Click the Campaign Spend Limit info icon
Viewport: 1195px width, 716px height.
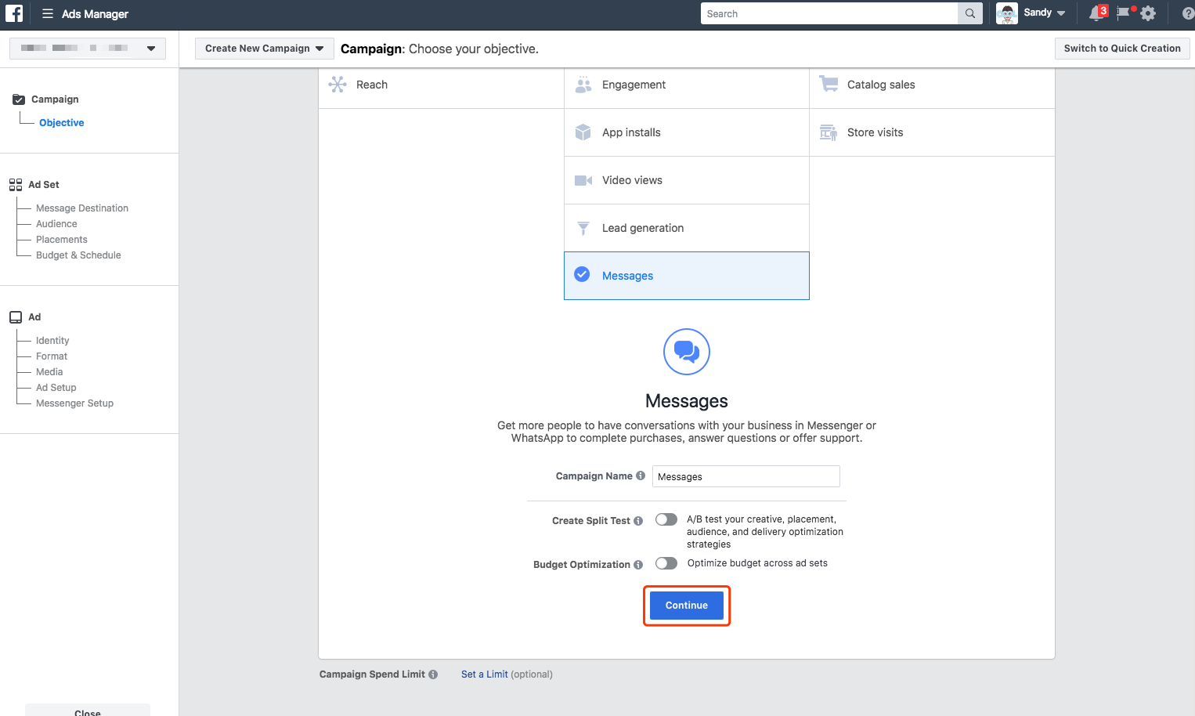pos(433,674)
